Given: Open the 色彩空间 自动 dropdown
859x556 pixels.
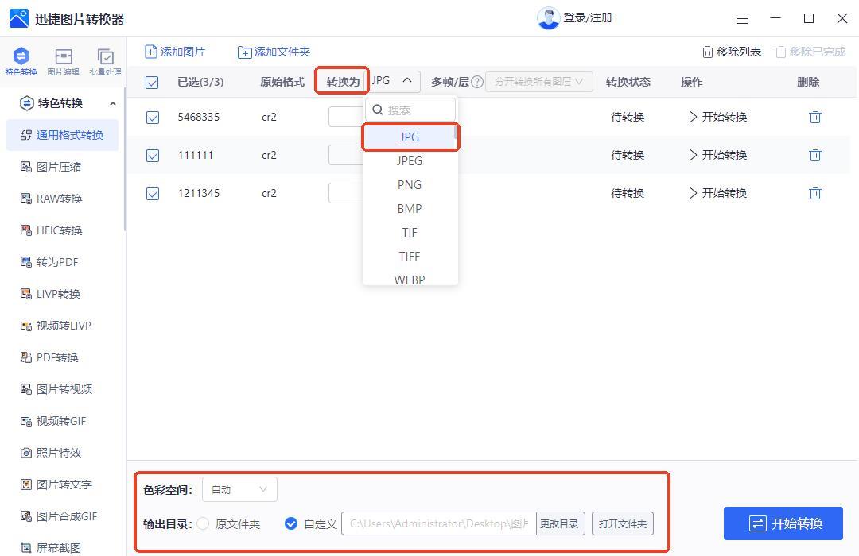Looking at the screenshot, I should pos(239,489).
